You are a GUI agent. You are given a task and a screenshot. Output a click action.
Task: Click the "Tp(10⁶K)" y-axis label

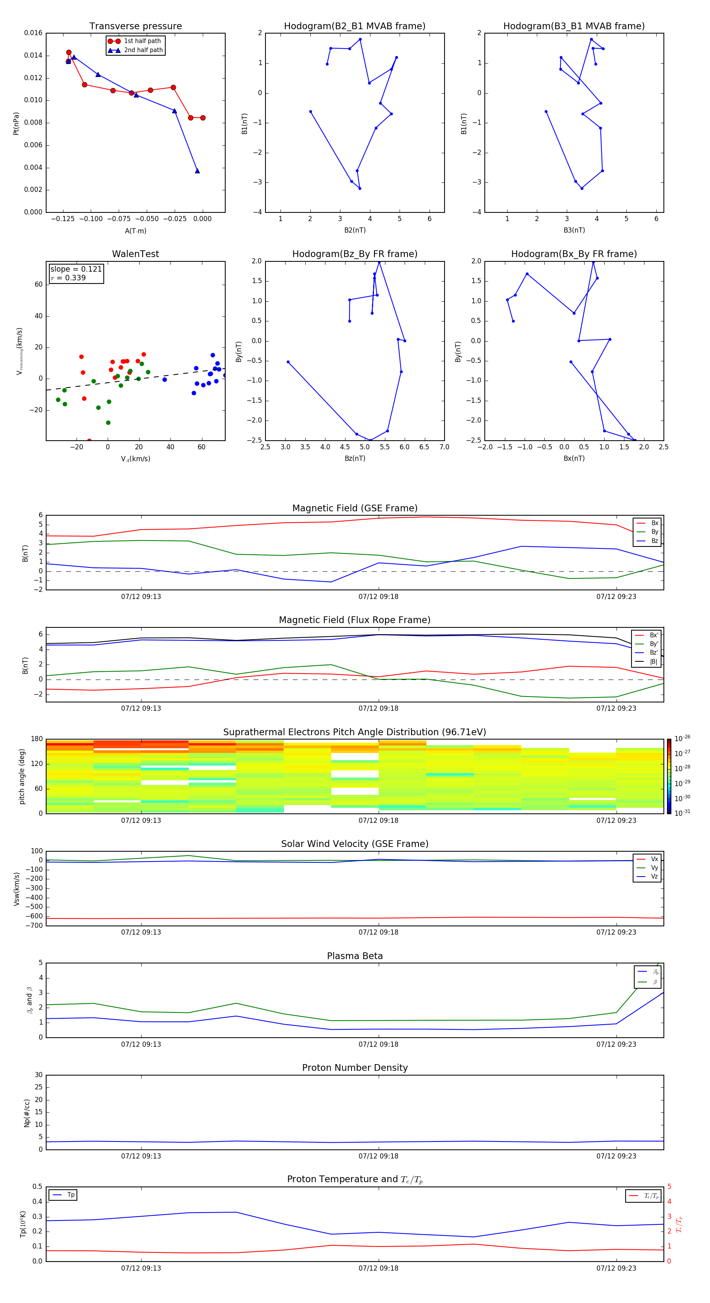tap(23, 1224)
